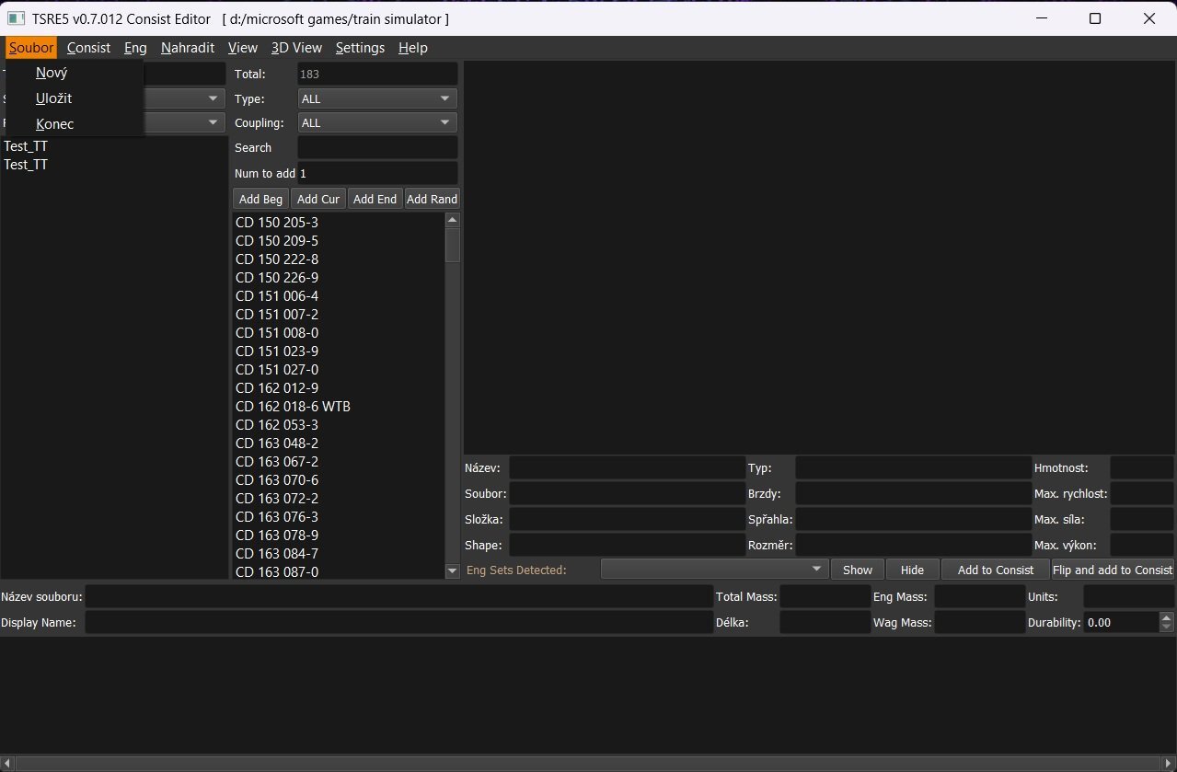The width and height of the screenshot is (1177, 772).
Task: Open the Eng Sets Detected dropdown
Action: pos(713,570)
